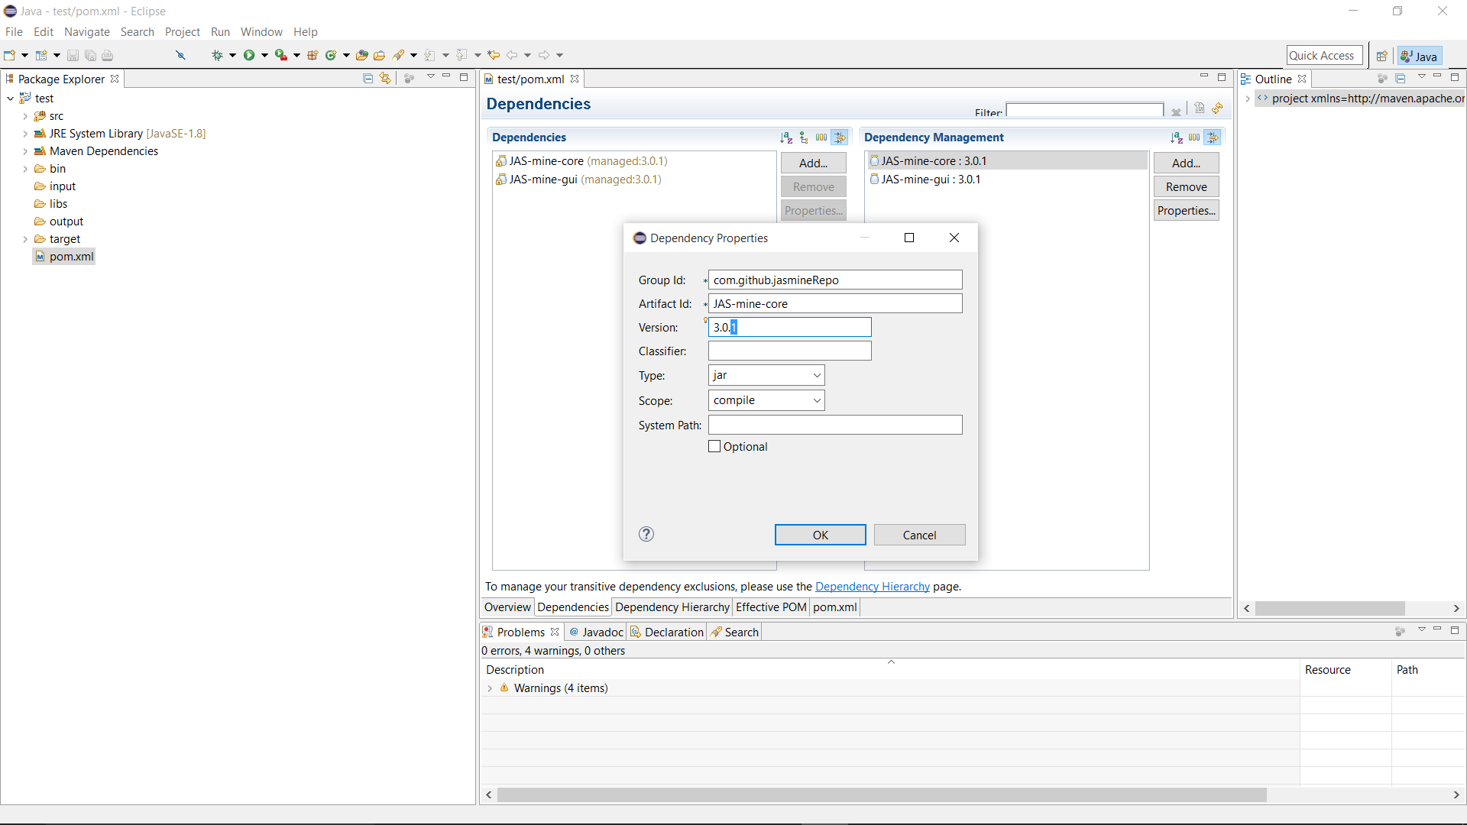
Task: Open the Scope dropdown showing compile
Action: click(x=766, y=400)
